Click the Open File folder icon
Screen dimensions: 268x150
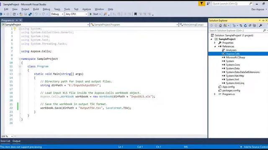21,14
